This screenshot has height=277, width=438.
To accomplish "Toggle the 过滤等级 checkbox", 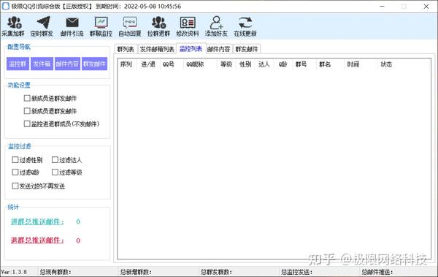I will [55, 172].
